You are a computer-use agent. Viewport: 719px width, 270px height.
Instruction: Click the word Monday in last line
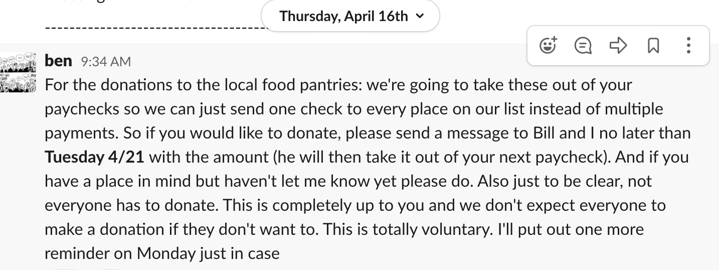tap(165, 253)
